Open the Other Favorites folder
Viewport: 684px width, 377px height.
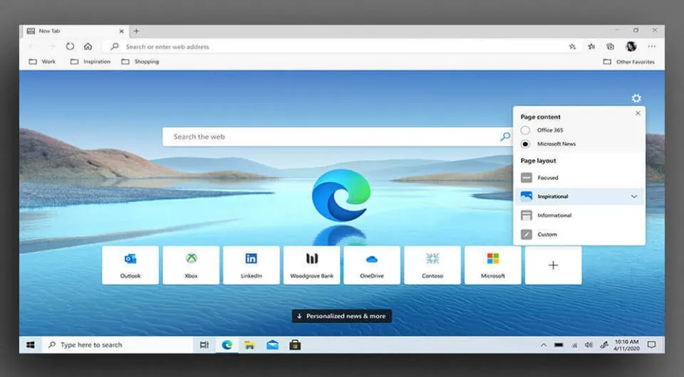tap(629, 62)
